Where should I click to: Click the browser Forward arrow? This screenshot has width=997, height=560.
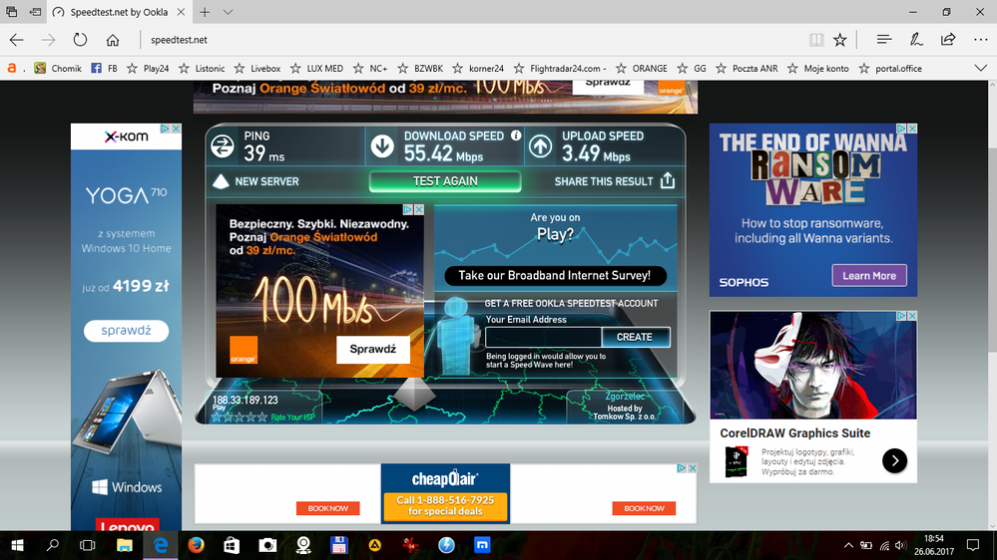point(48,40)
